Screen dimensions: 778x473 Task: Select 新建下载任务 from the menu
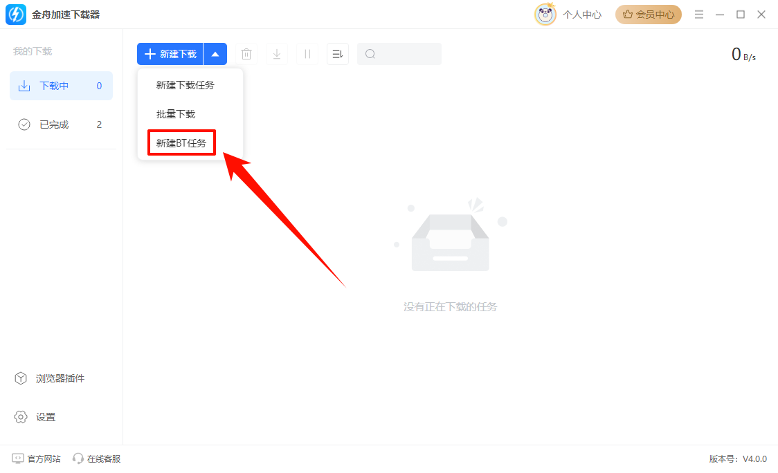click(x=185, y=85)
